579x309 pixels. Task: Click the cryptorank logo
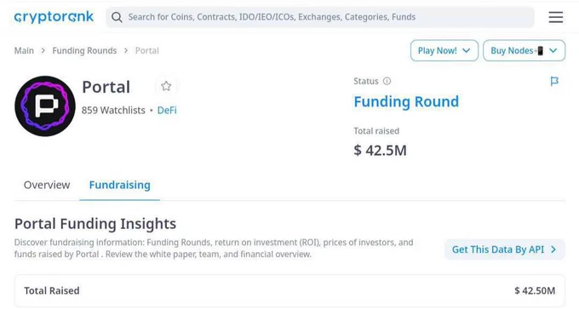54,17
